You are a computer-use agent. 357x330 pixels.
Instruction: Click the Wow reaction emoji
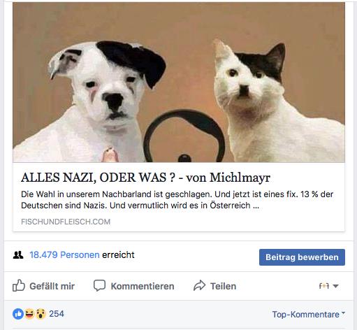pyautogui.click(x=41, y=314)
